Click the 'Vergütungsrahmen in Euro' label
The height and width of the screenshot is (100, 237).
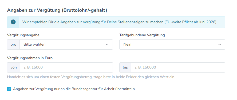[x=30, y=58]
